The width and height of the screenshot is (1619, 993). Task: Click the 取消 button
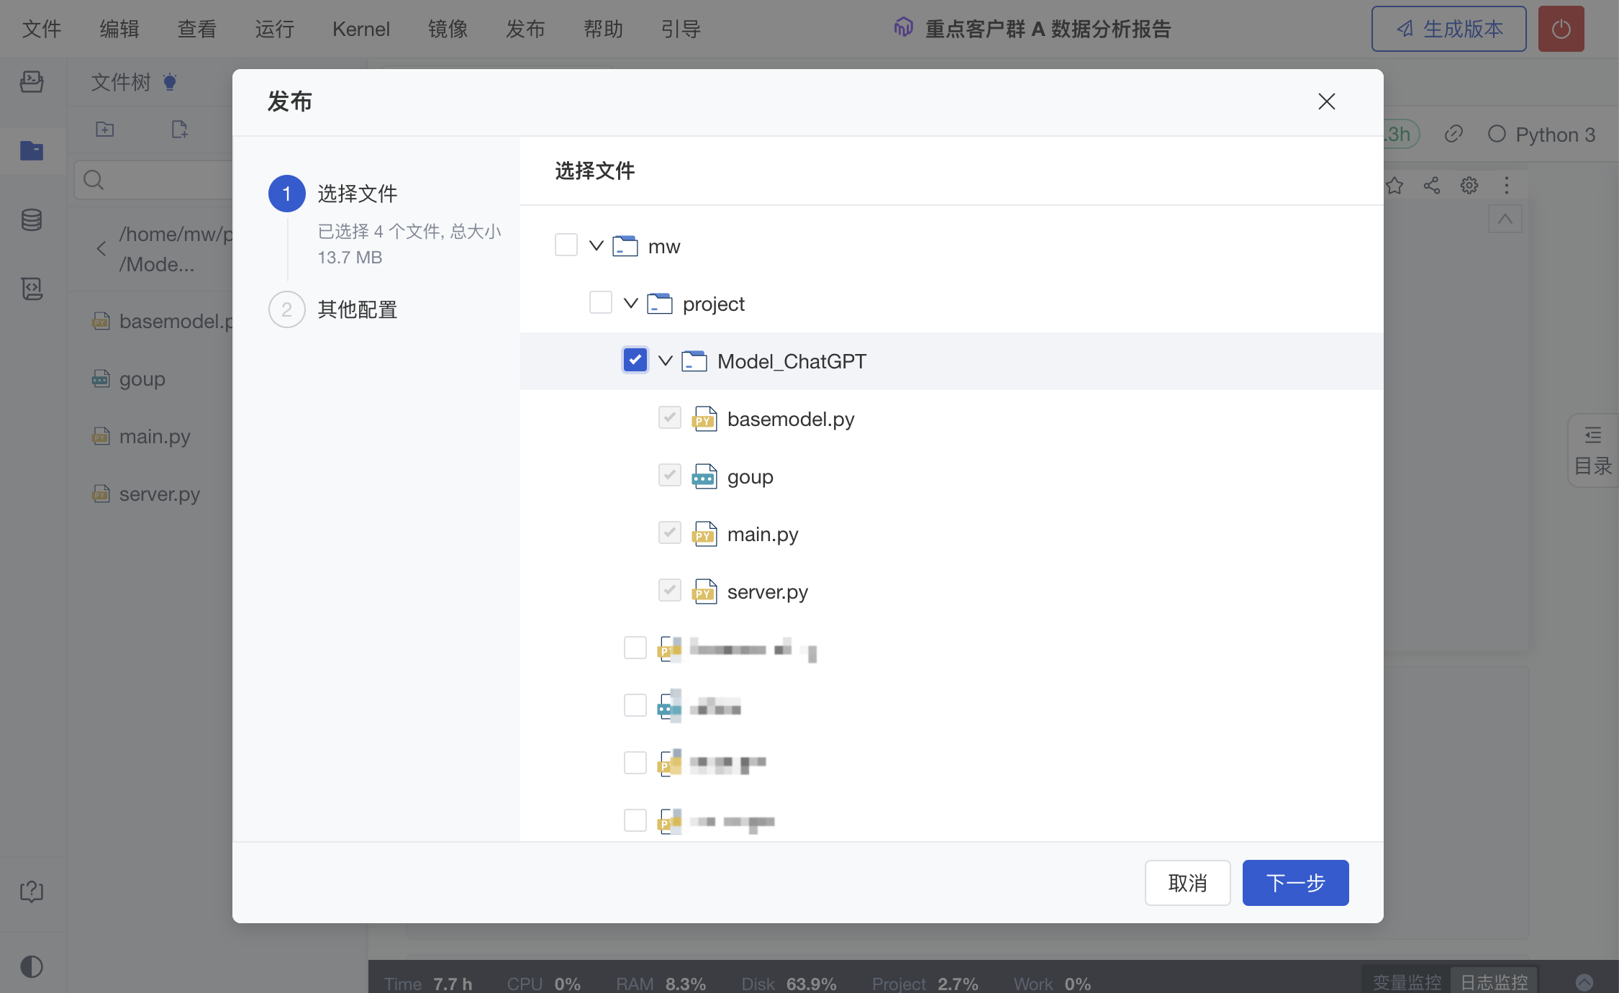click(x=1187, y=883)
